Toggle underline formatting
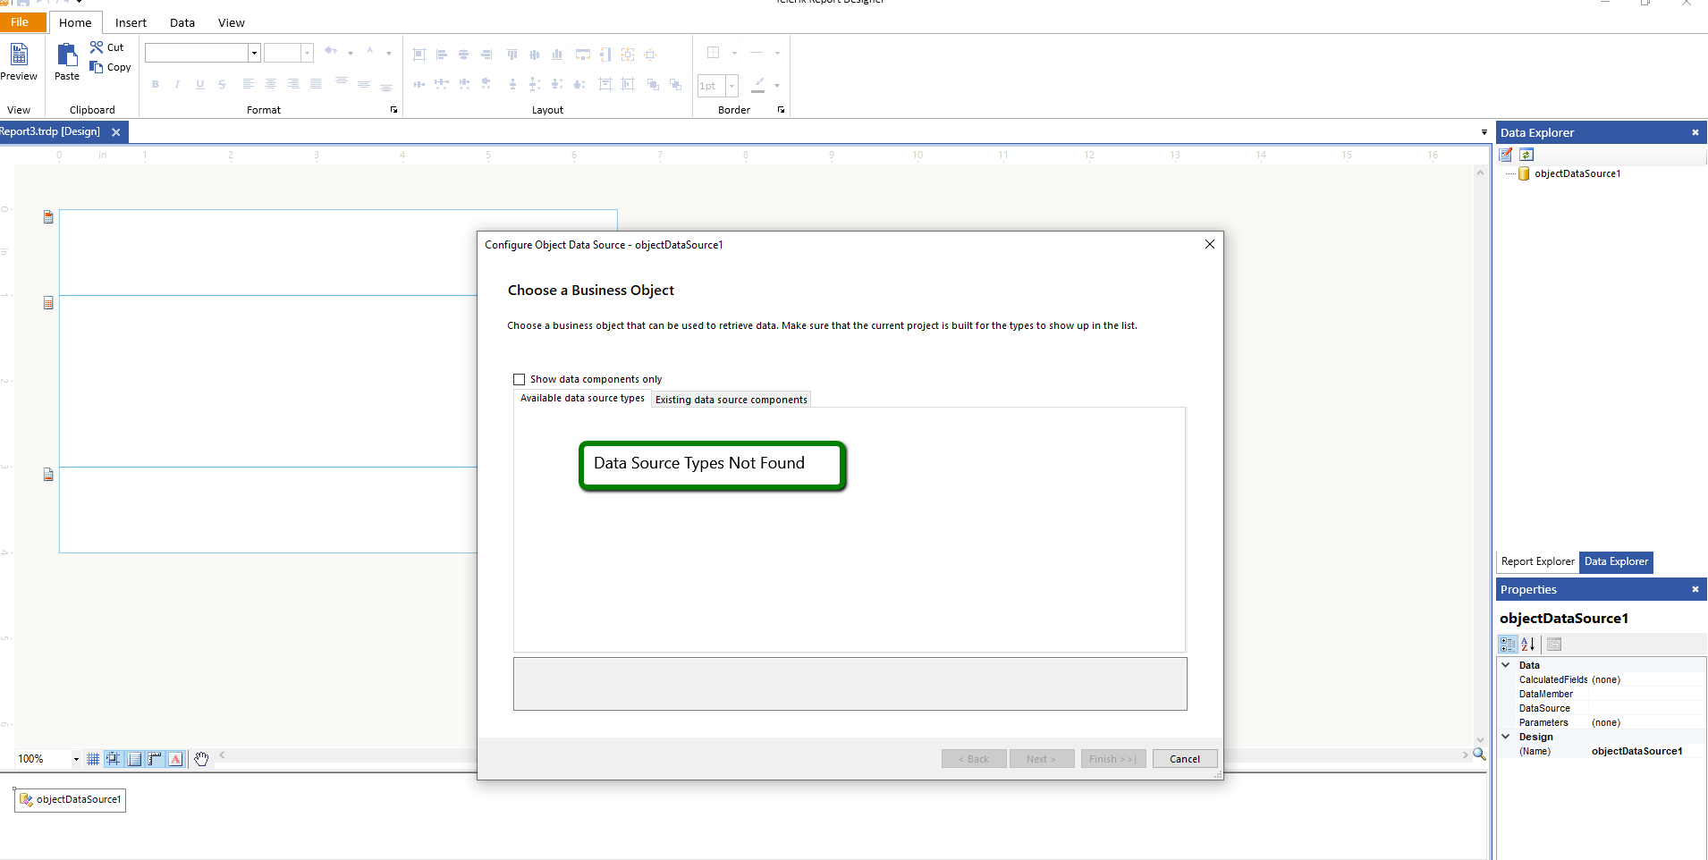Image resolution: width=1708 pixels, height=860 pixels. pyautogui.click(x=199, y=84)
